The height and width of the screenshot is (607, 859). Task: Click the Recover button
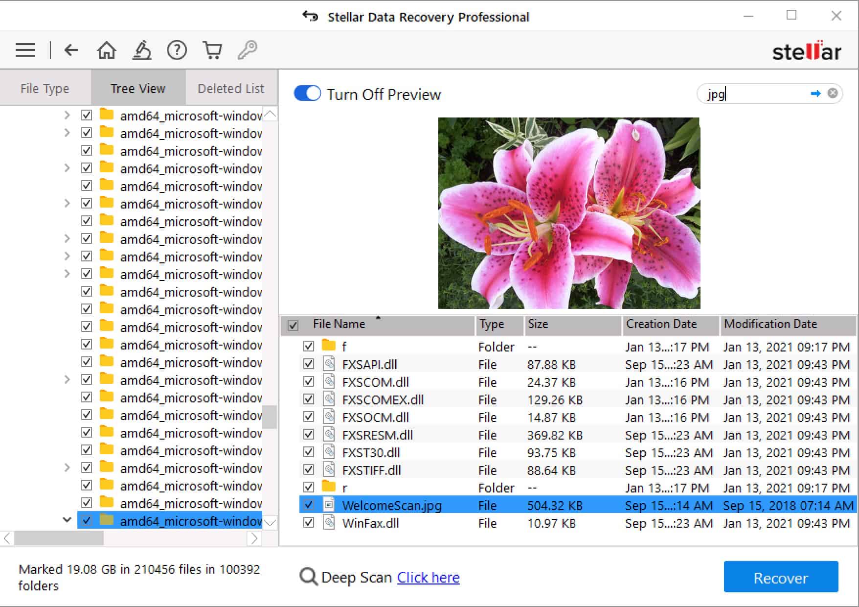coord(781,577)
